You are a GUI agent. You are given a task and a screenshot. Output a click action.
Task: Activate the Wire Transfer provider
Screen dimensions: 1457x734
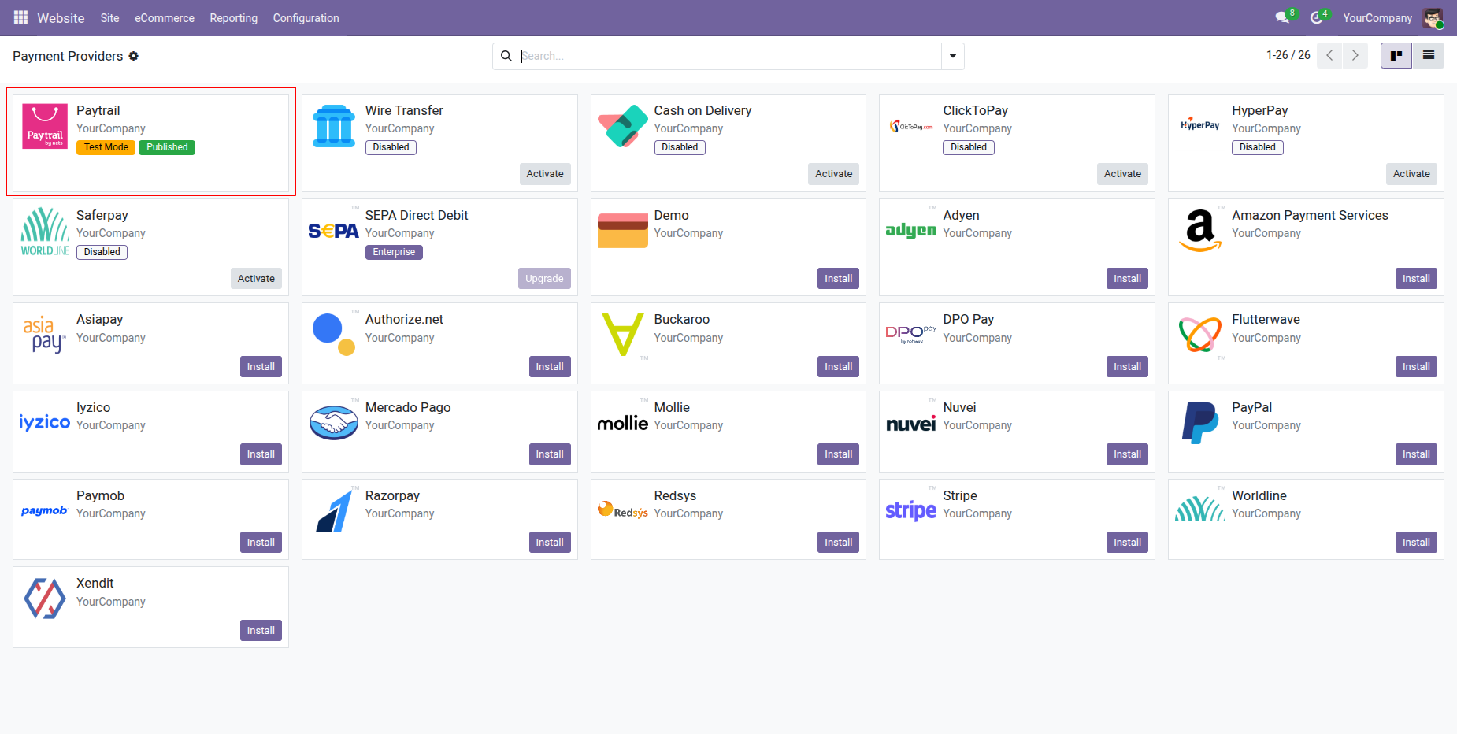545,174
